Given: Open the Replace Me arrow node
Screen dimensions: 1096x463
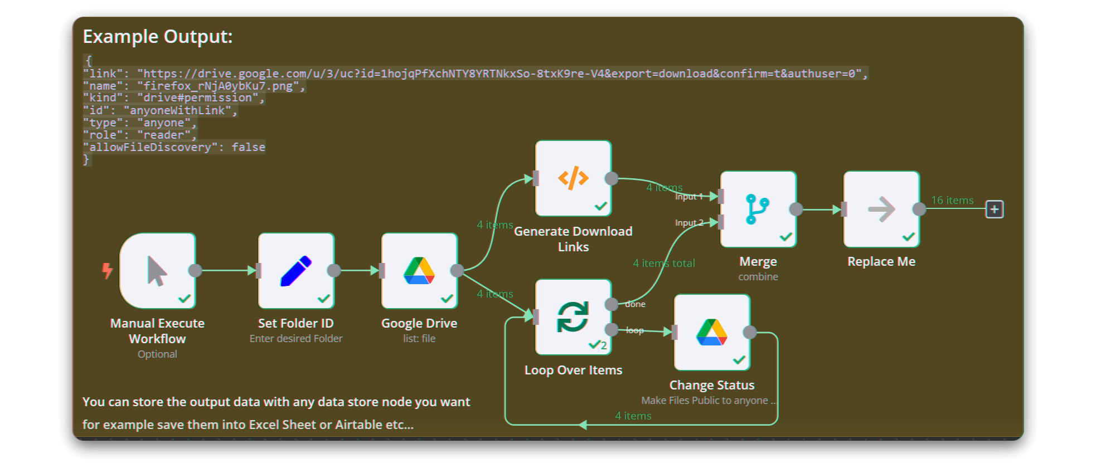Looking at the screenshot, I should [881, 209].
